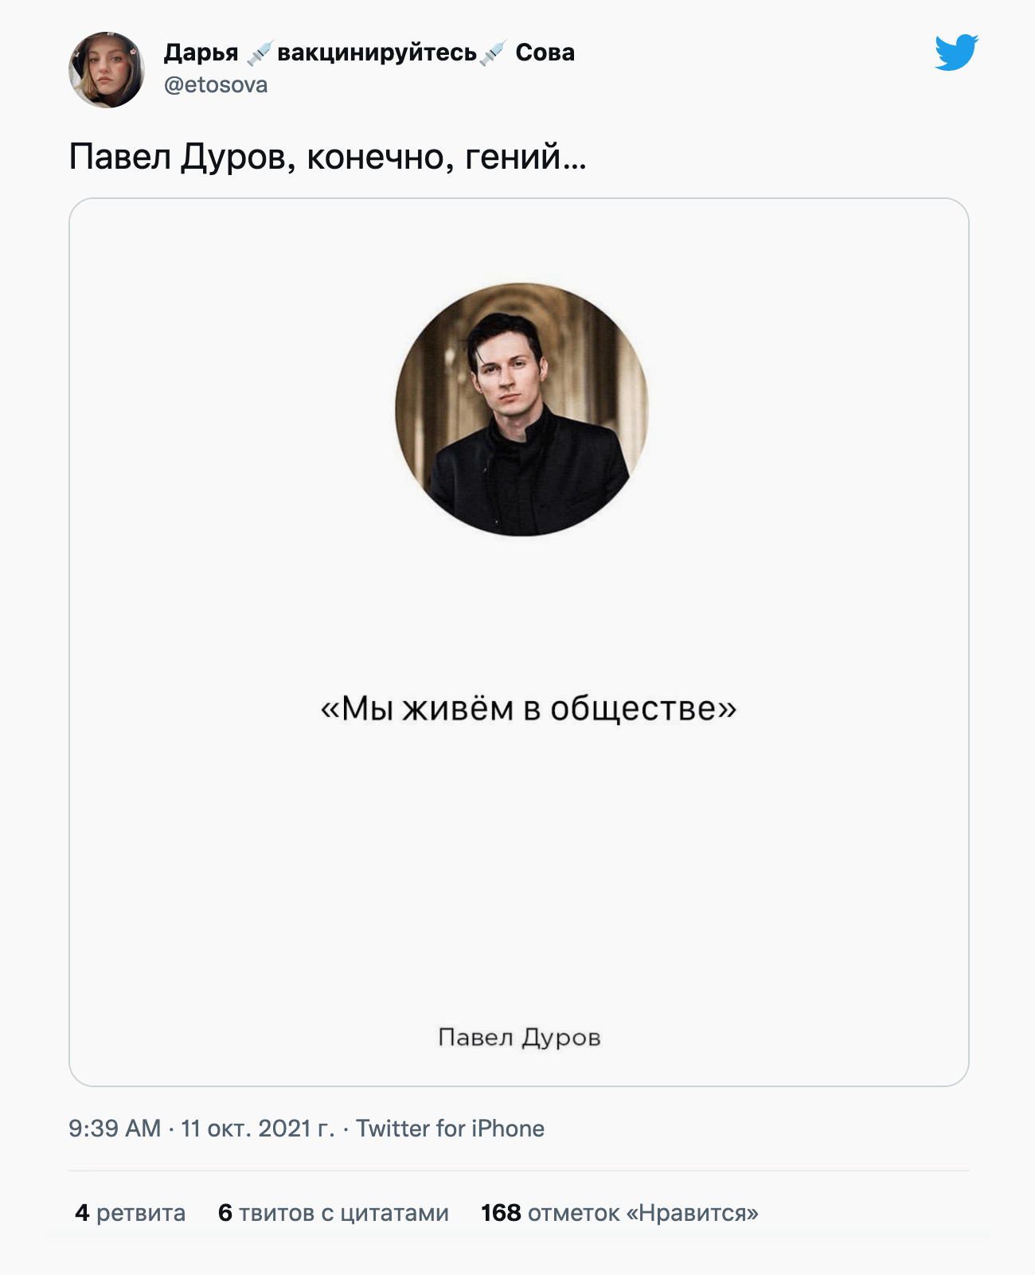Viewport: 1035px width, 1275px height.
Task: Click the name "Дарья" in the header
Action: pos(201,53)
